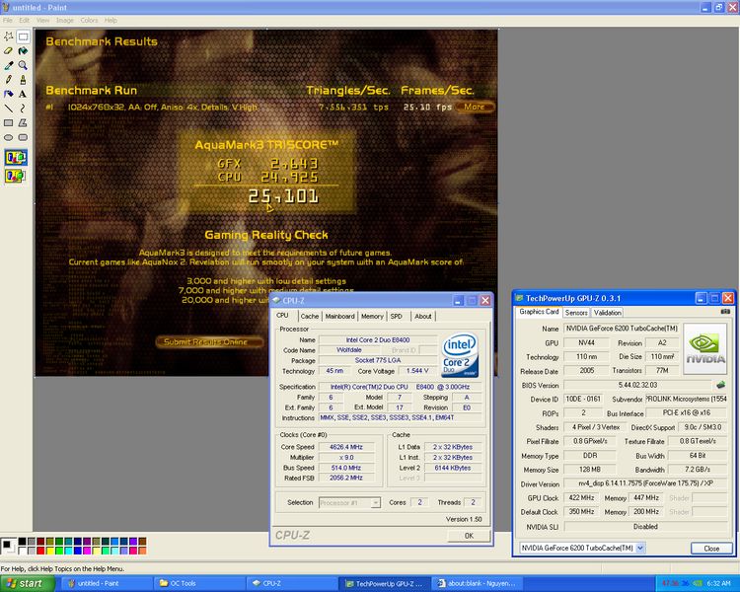Select the transparent selection option
The image size is (740, 592).
[x=16, y=176]
